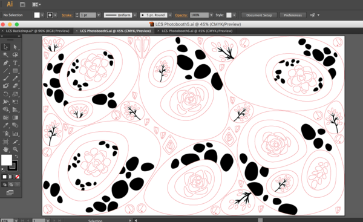Enable Draw Behind mode
The height and width of the screenshot is (222, 363).
11,184
